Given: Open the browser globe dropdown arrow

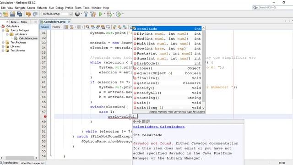Looking at the screenshot, I should [81, 14].
